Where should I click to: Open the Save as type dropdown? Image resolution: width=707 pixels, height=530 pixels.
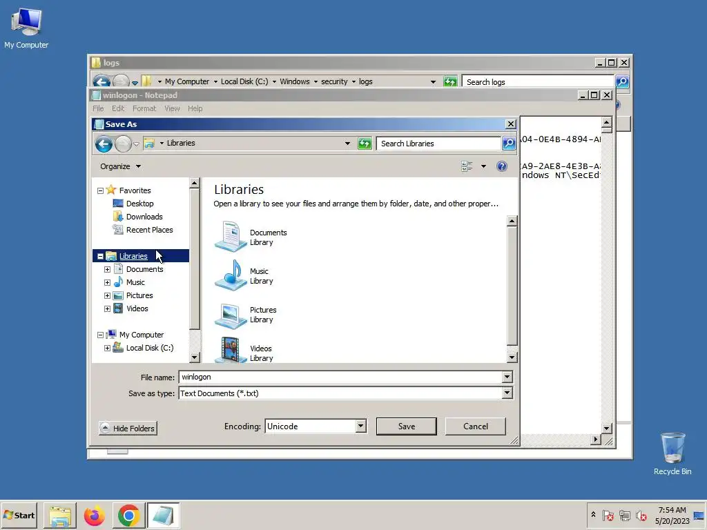click(507, 393)
